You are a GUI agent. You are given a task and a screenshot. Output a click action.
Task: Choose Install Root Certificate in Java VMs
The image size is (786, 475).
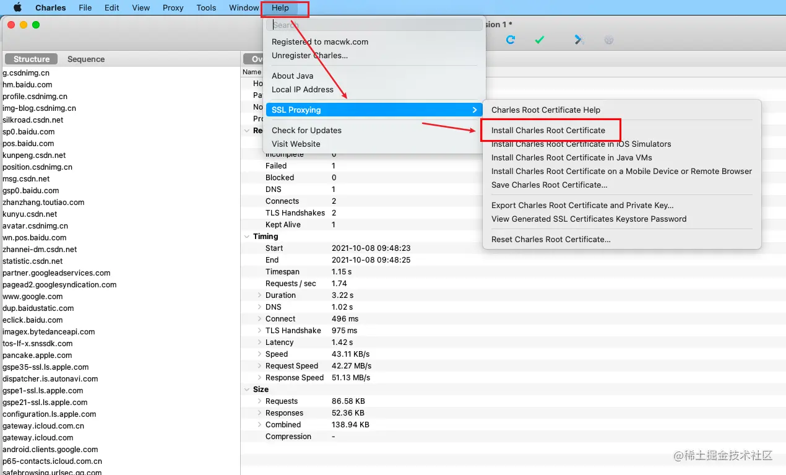click(x=572, y=157)
